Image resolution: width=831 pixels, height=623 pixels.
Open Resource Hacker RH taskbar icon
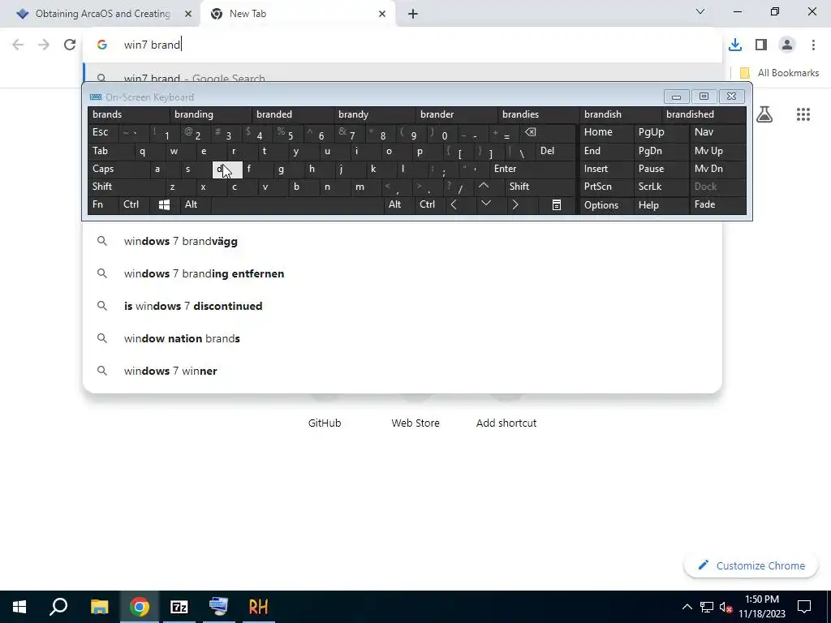(258, 607)
